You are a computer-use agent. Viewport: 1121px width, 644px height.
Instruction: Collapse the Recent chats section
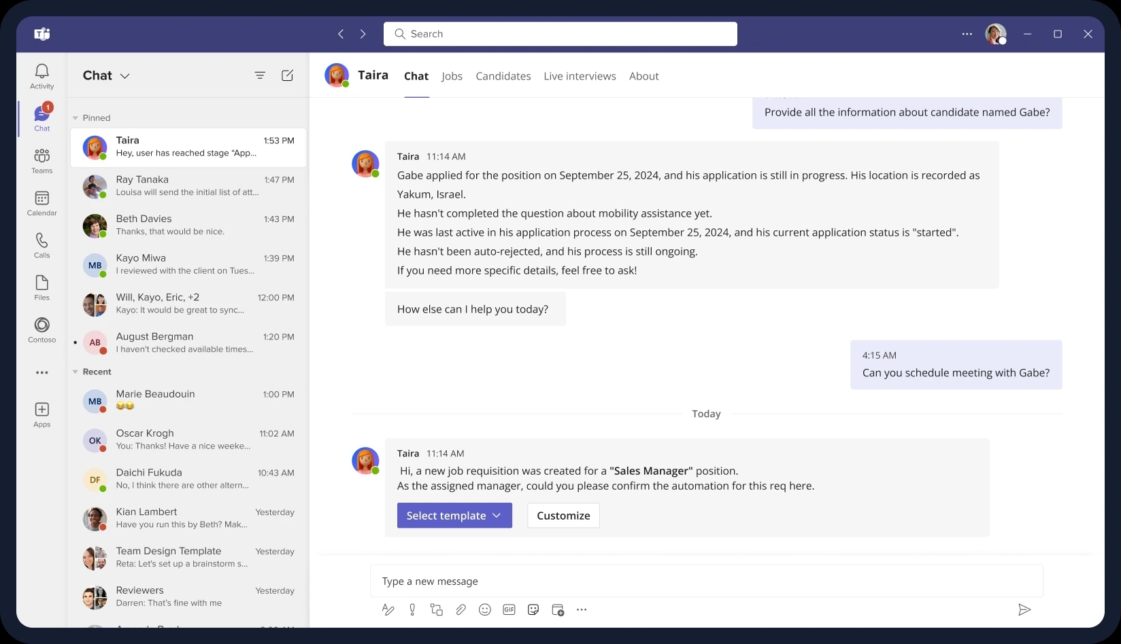pyautogui.click(x=76, y=372)
